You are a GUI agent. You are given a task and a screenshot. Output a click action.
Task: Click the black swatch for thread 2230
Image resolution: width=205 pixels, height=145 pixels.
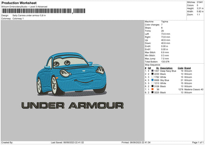pos(152,74)
